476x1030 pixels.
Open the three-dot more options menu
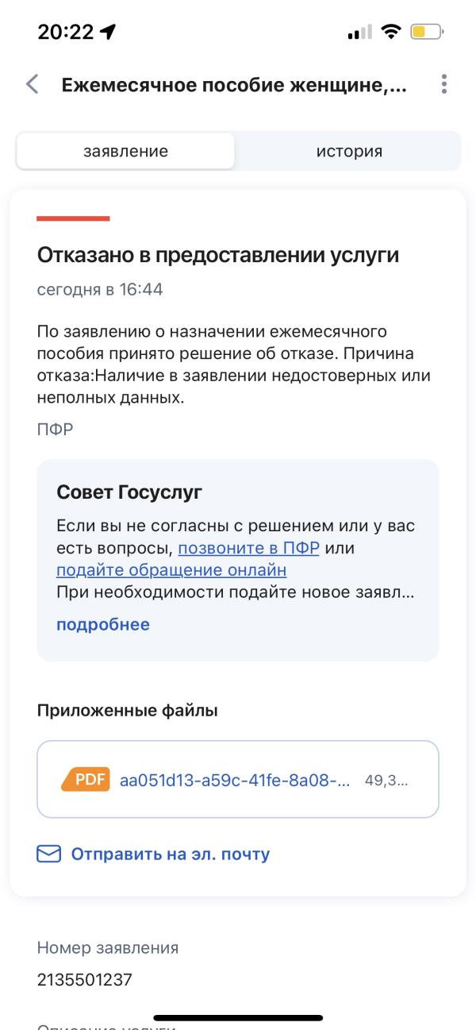click(444, 84)
